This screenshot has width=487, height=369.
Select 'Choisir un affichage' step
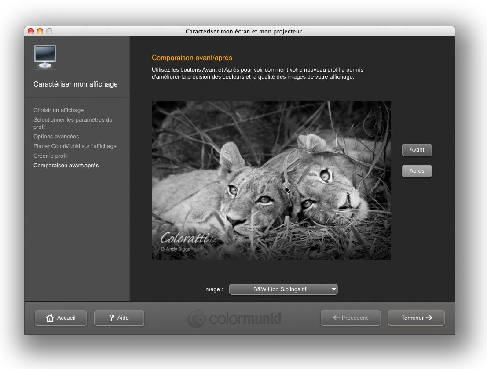[x=59, y=110]
